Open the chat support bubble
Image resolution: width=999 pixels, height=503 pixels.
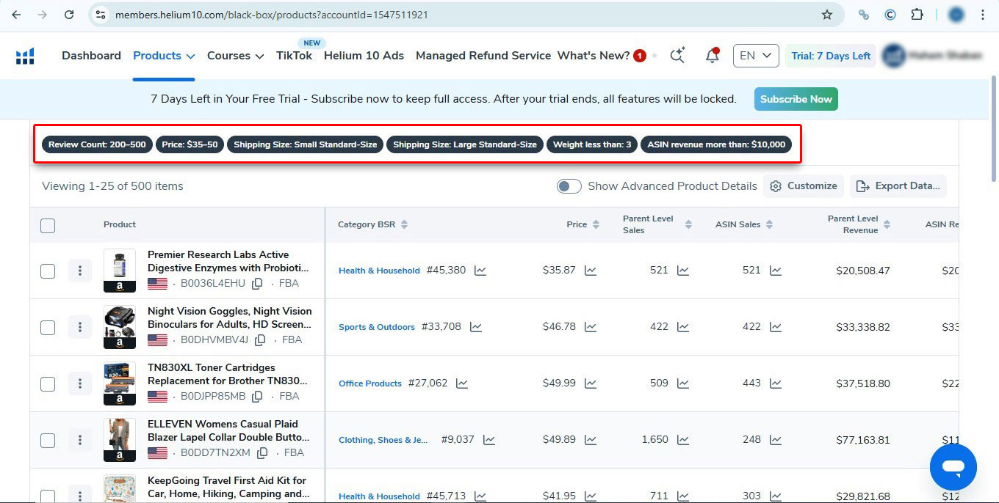point(953,467)
